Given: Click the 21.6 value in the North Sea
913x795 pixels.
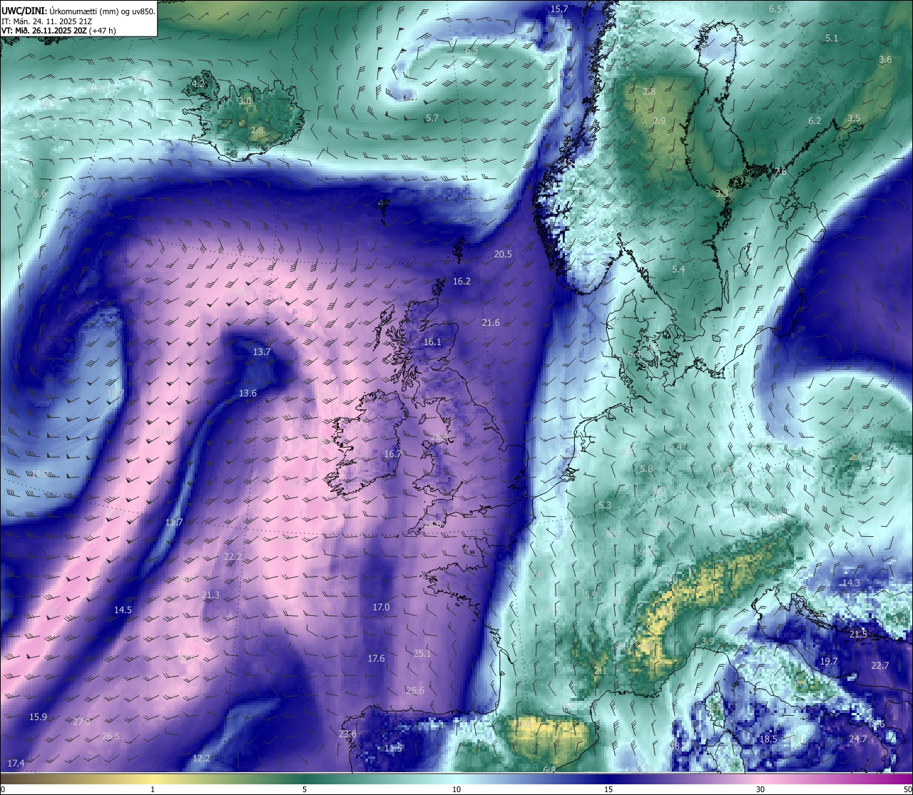Looking at the screenshot, I should [x=491, y=323].
